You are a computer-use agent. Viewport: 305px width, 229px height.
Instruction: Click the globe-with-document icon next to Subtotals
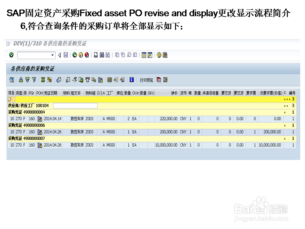pyautogui.click(x=59, y=80)
